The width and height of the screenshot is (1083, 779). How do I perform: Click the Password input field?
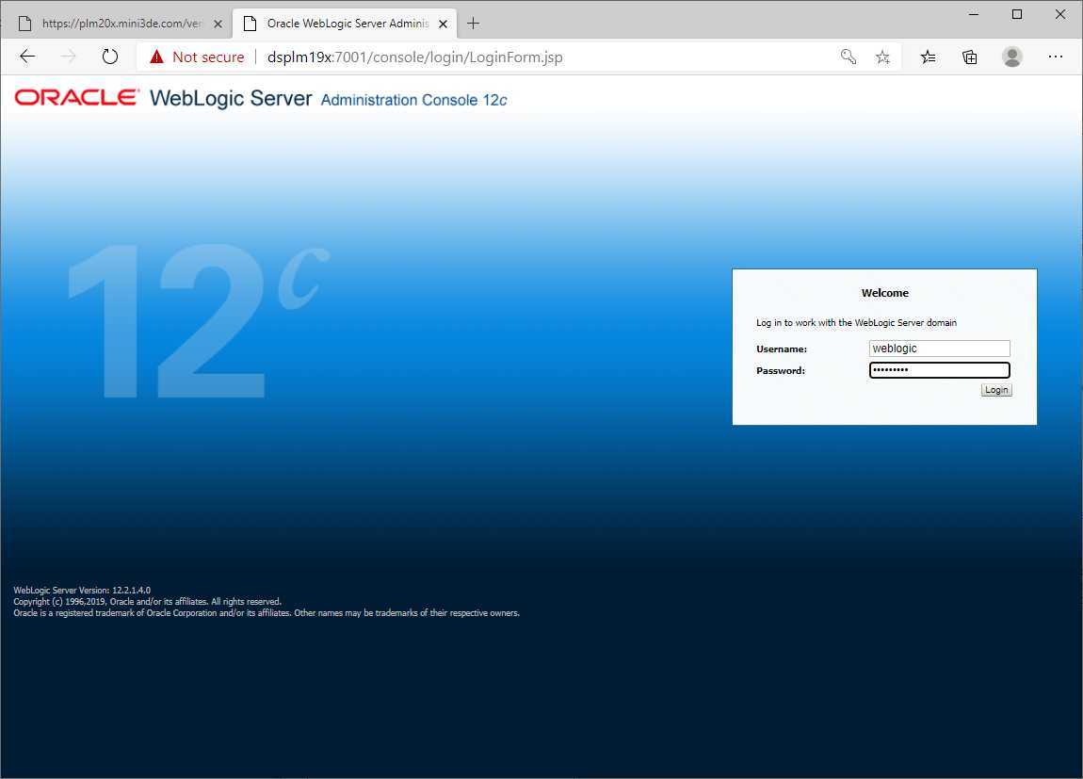939,370
